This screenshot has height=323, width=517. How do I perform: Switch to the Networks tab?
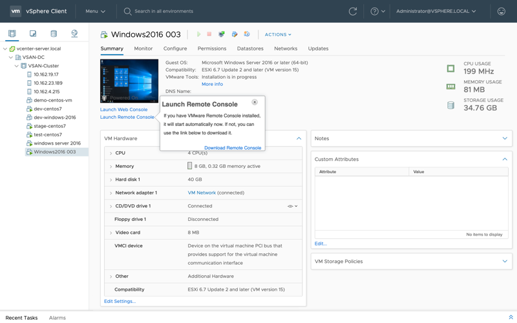(x=286, y=48)
